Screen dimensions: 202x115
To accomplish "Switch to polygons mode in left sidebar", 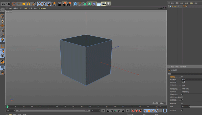I will [x=2, y=40].
